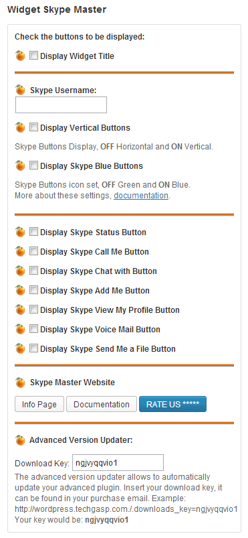
Task: Click orange icon beside Display Skype Blue Buttons
Action: pyautogui.click(x=21, y=165)
